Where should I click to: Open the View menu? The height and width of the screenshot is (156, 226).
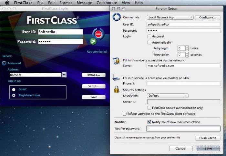(126, 3)
